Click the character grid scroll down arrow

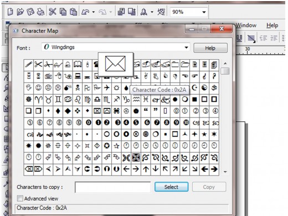click(x=225, y=172)
